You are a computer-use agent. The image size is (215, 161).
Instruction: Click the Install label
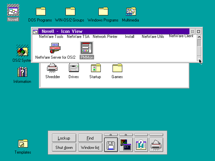130,37
